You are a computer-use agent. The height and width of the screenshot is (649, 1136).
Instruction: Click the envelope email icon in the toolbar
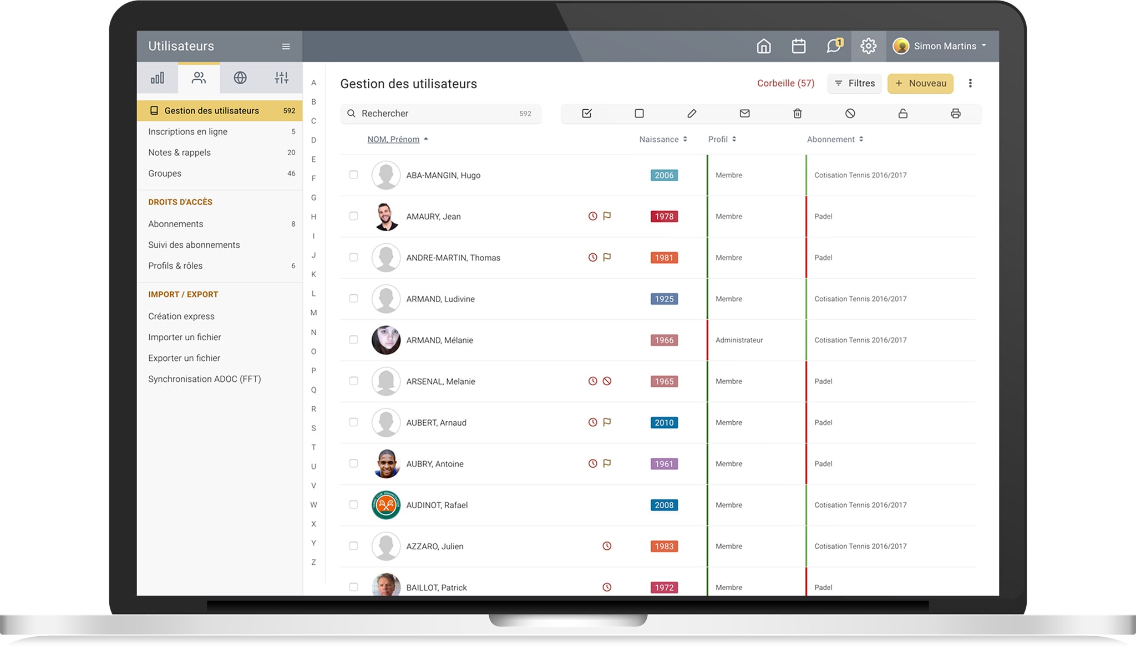pyautogui.click(x=744, y=114)
